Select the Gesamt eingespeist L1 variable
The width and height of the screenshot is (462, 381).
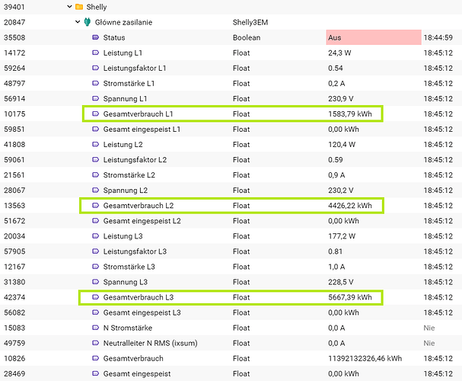pyautogui.click(x=142, y=130)
